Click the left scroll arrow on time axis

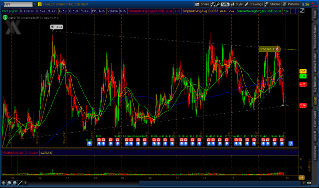[x=25, y=183]
